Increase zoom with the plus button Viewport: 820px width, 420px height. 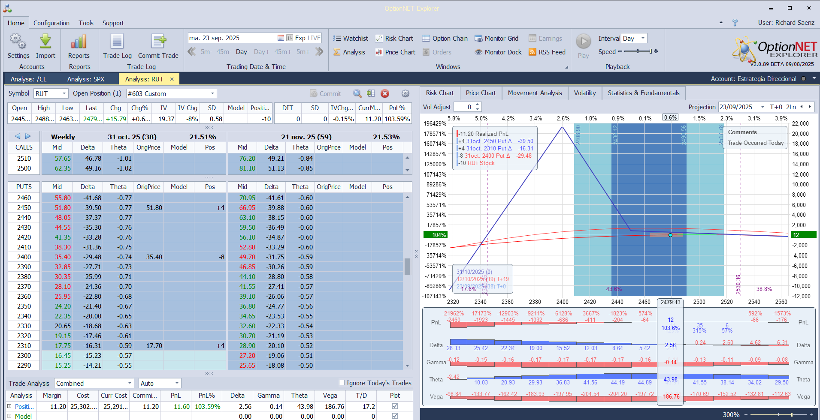pos(811,414)
